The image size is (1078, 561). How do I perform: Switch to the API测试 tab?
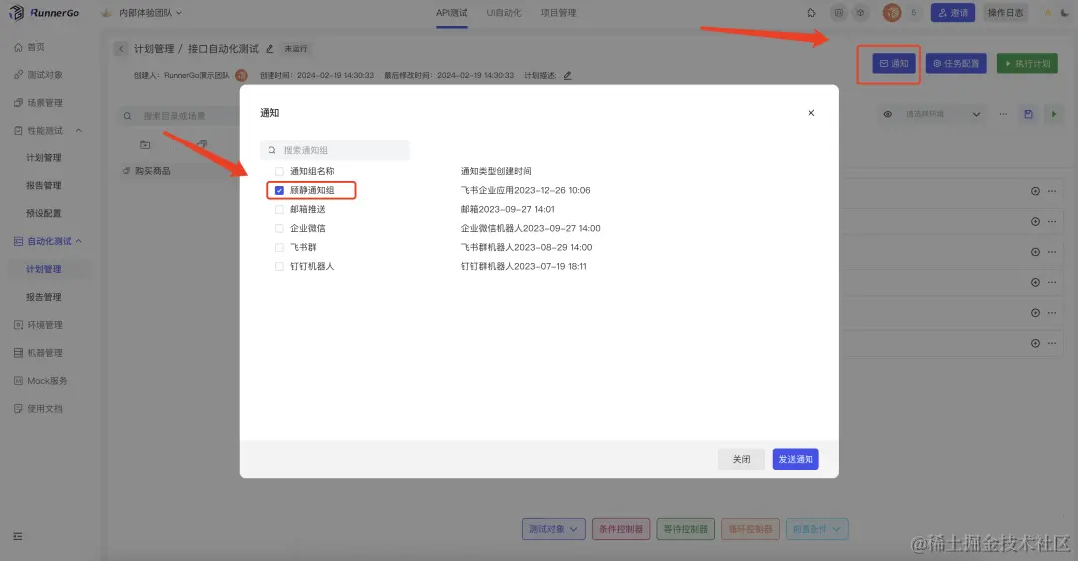click(x=452, y=13)
